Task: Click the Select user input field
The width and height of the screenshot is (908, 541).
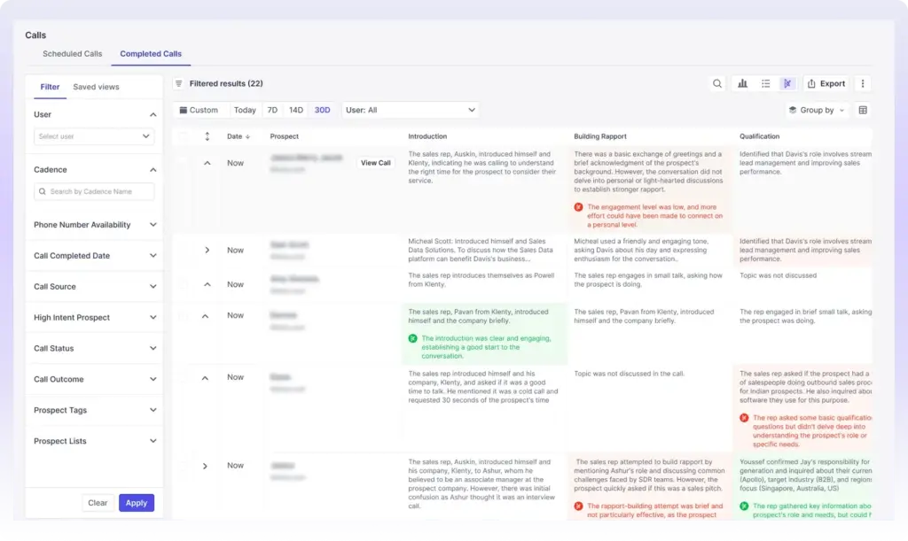Action: [x=93, y=137]
